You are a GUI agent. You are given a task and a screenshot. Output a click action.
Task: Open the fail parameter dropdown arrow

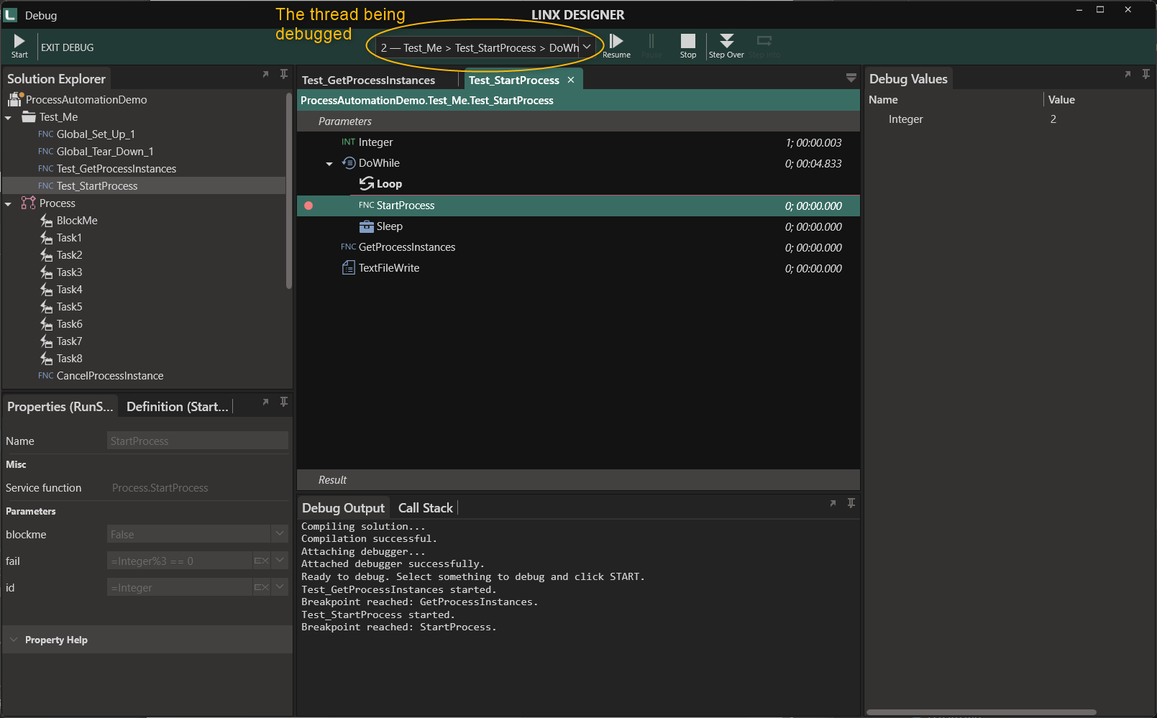point(280,561)
